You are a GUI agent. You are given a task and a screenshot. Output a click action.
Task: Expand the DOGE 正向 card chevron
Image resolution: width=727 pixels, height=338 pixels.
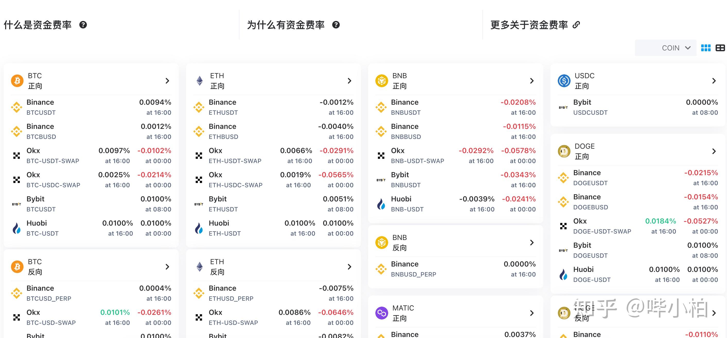click(x=714, y=151)
